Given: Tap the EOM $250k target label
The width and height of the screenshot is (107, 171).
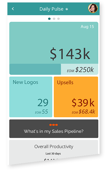Looking at the screenshot, I should coord(80,70).
